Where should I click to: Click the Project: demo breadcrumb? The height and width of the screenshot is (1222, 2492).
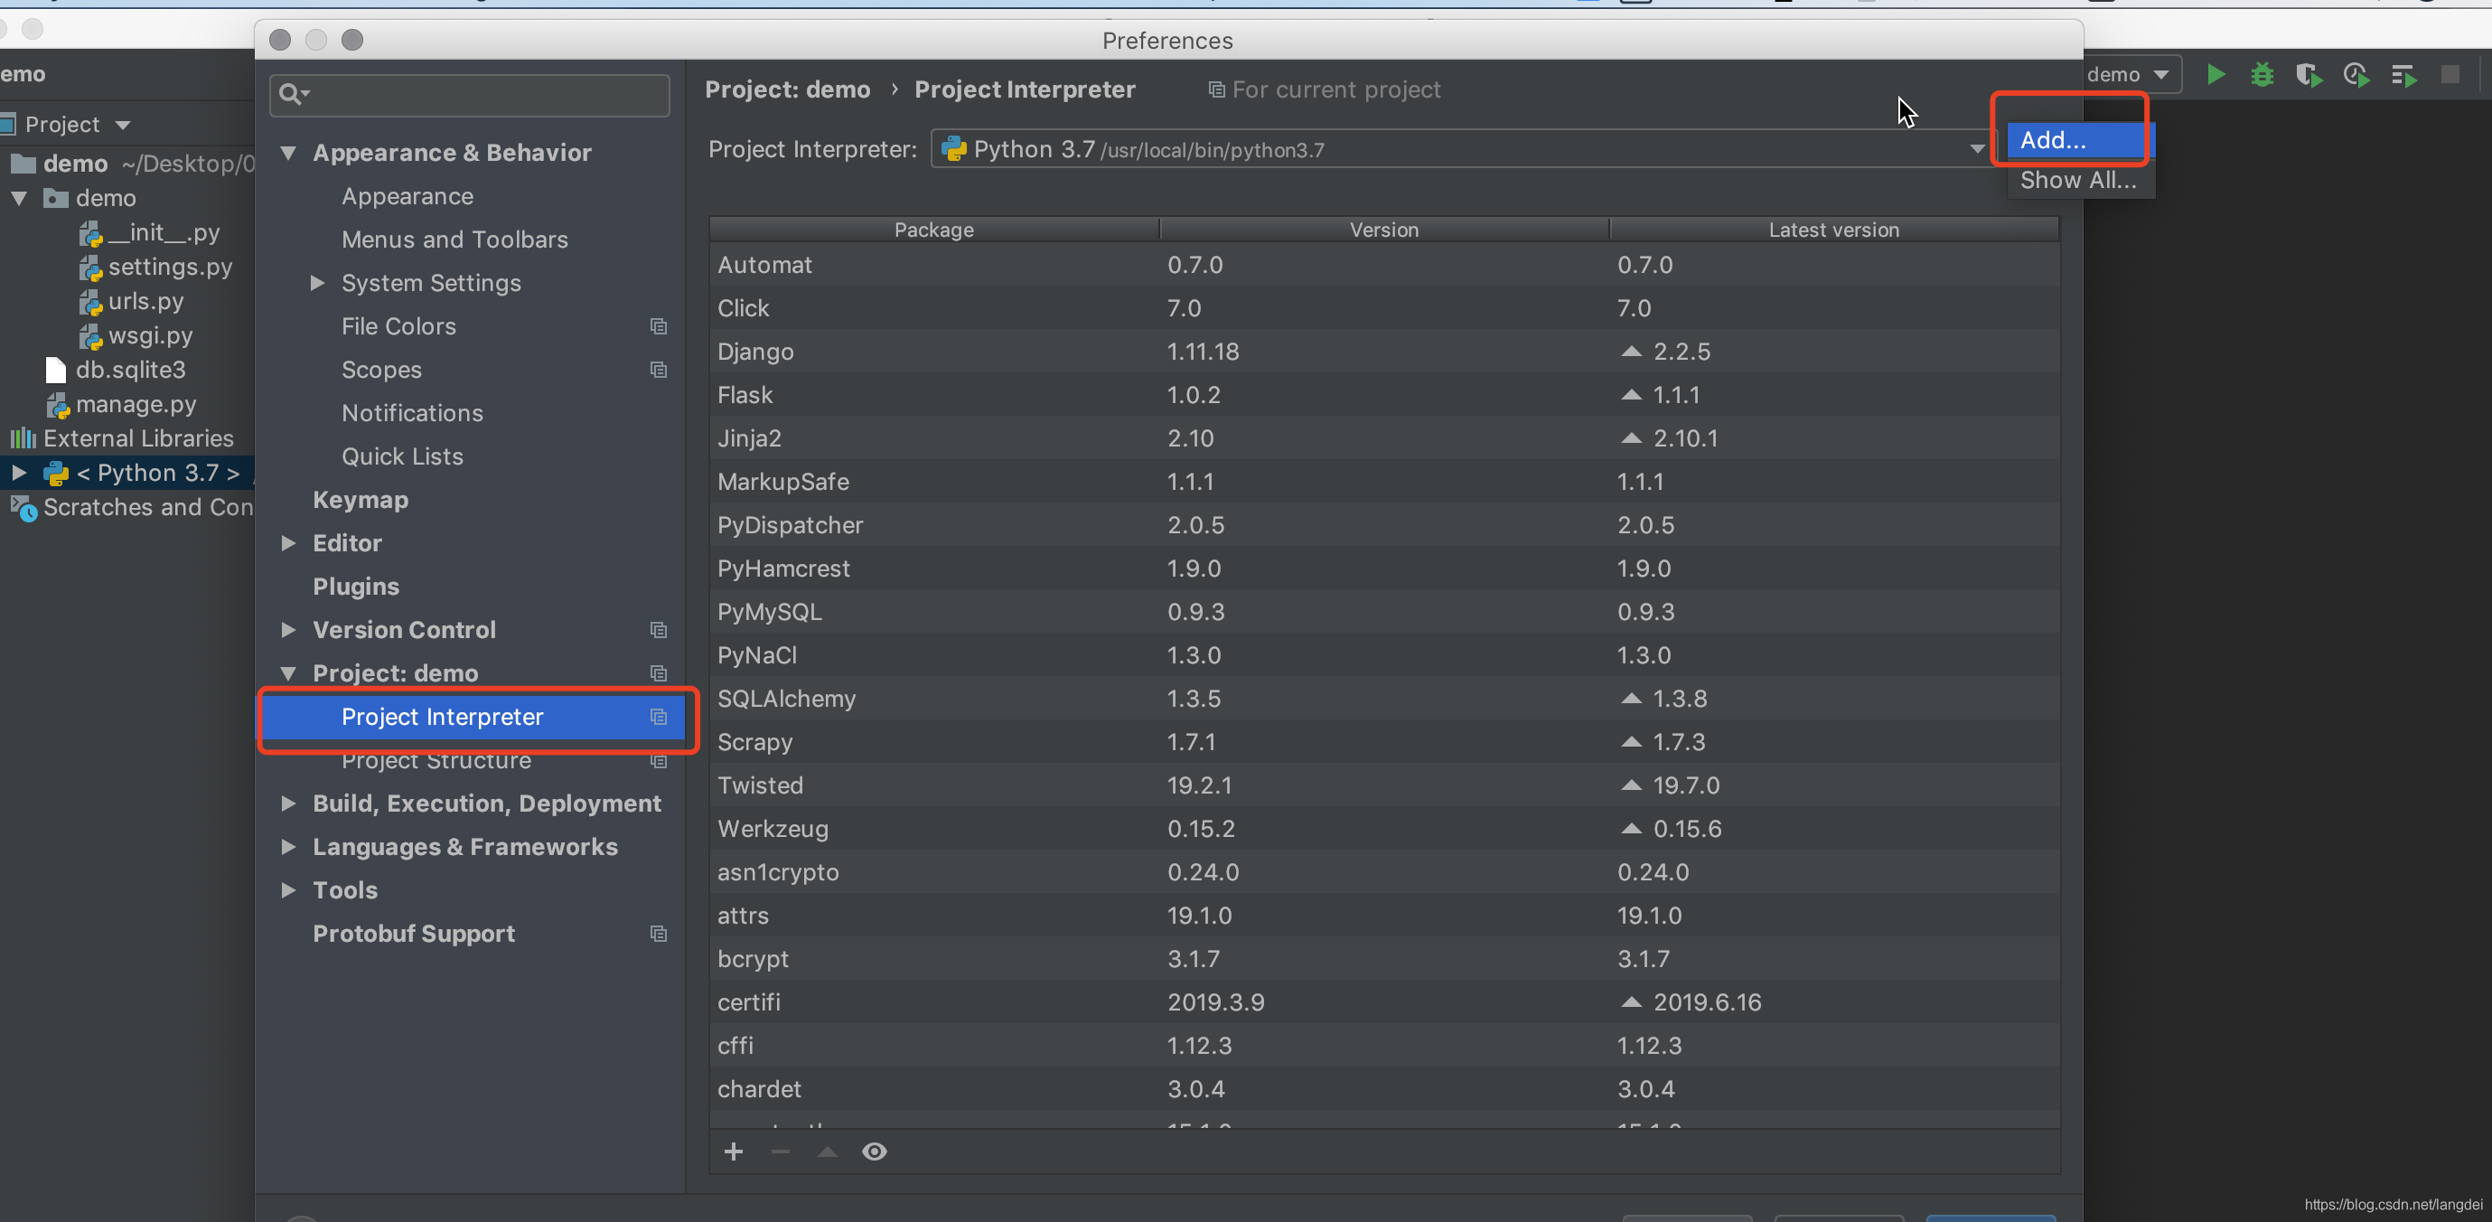pos(788,90)
